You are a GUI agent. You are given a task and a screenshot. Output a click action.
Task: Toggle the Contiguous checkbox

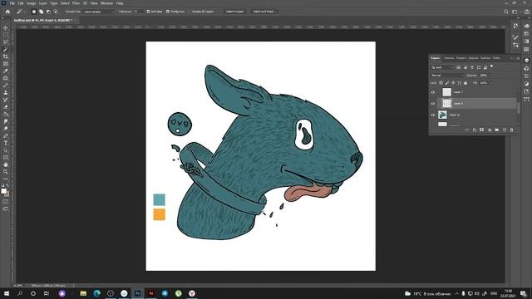click(168, 12)
